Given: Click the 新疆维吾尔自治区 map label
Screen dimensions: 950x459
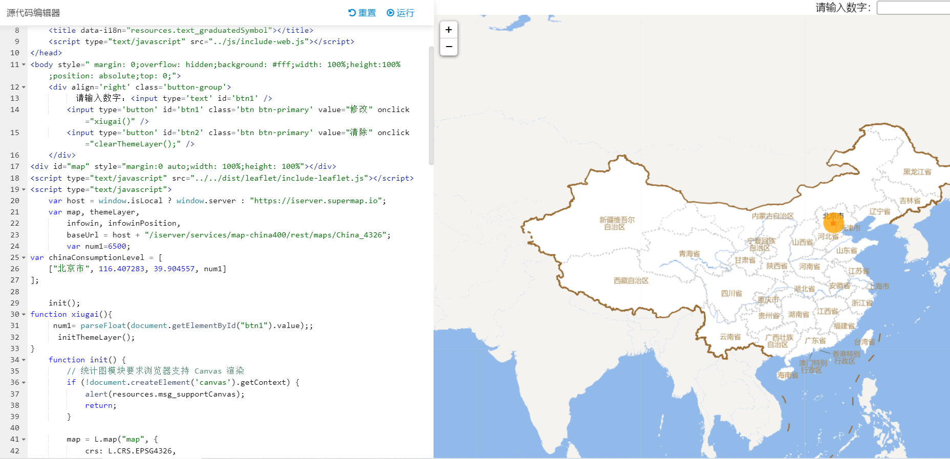Looking at the screenshot, I should click(x=616, y=223).
